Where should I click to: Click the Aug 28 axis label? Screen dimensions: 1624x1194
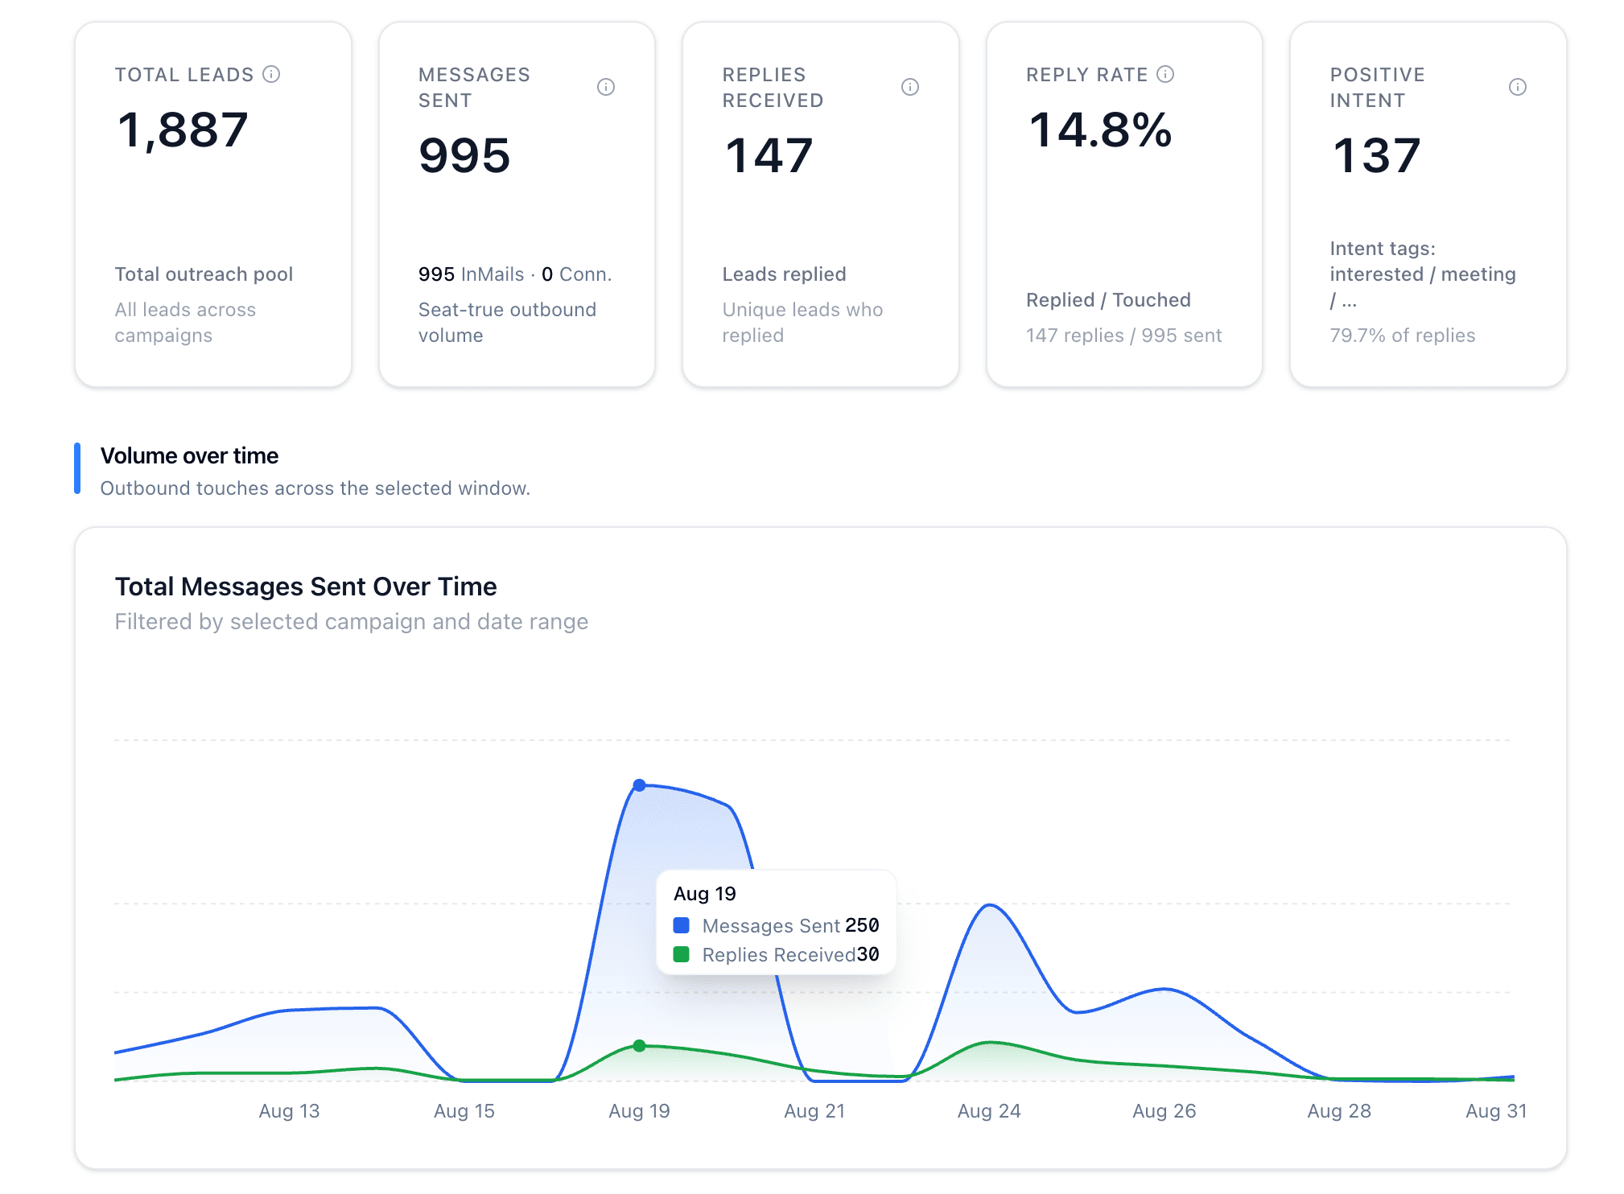pos(1339,1111)
